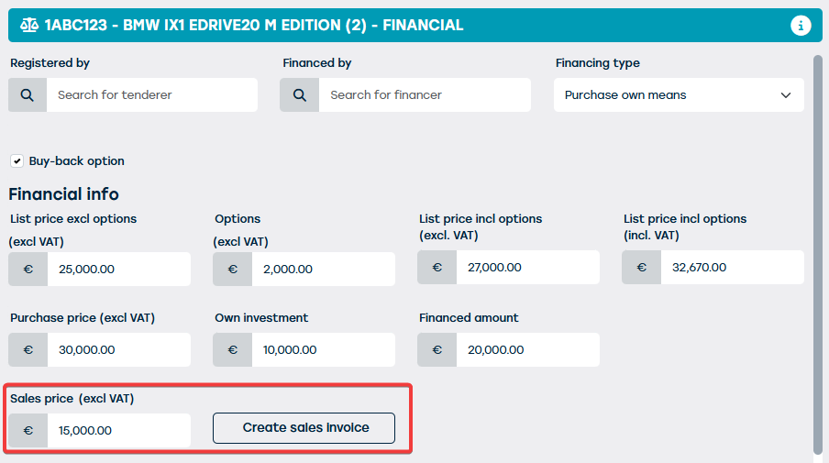
Task: Click the search icon for Registered by
Action: (28, 95)
